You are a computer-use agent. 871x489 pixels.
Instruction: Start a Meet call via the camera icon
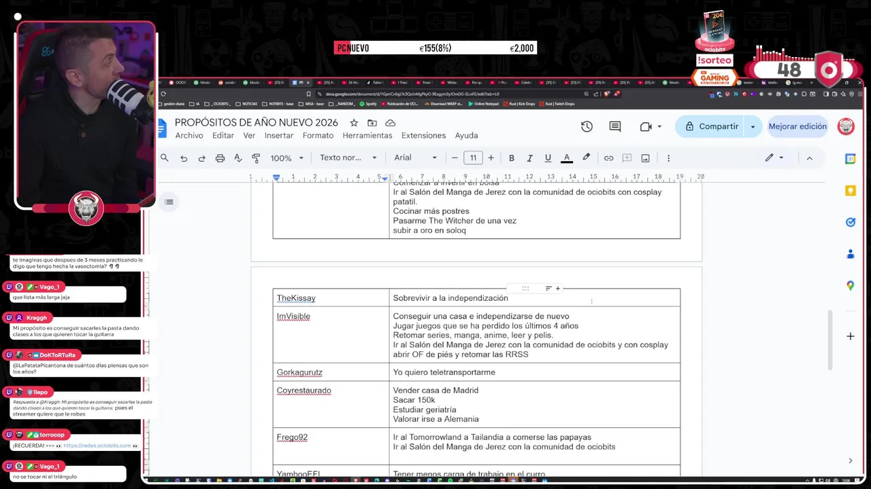[x=646, y=126]
